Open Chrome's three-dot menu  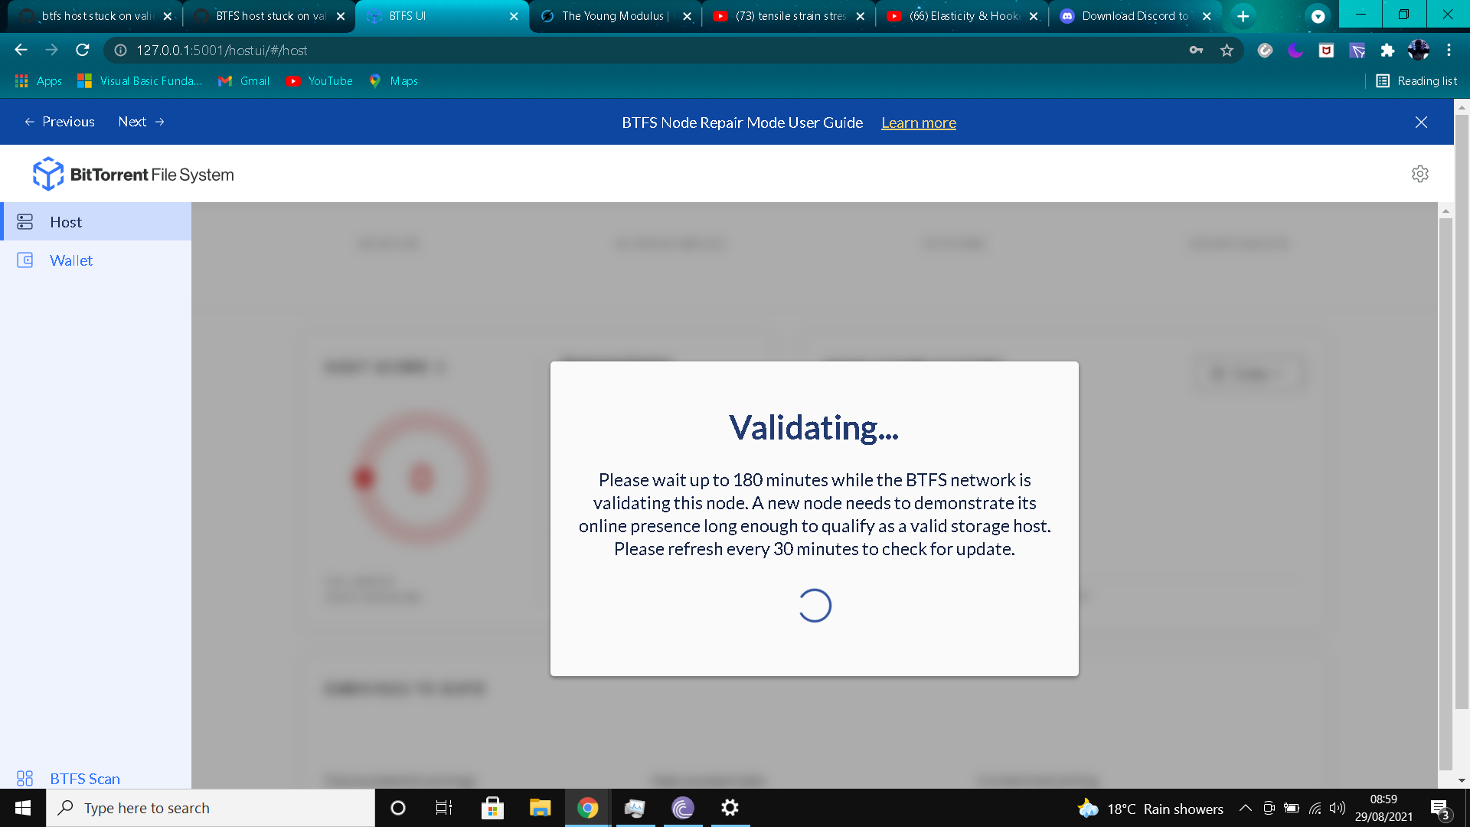pyautogui.click(x=1449, y=50)
